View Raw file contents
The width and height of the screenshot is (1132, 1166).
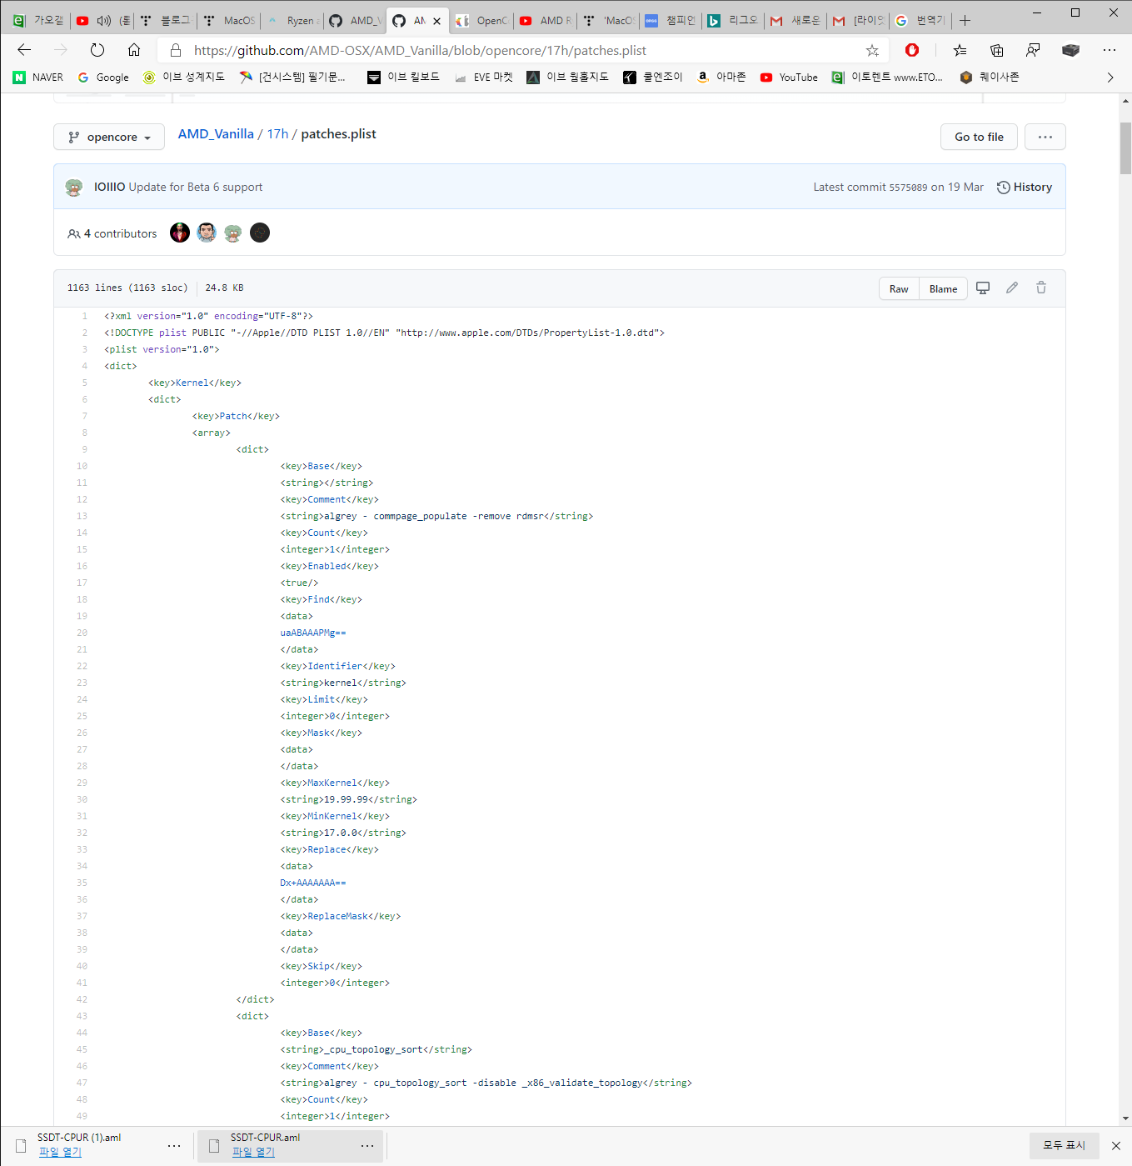click(x=899, y=288)
